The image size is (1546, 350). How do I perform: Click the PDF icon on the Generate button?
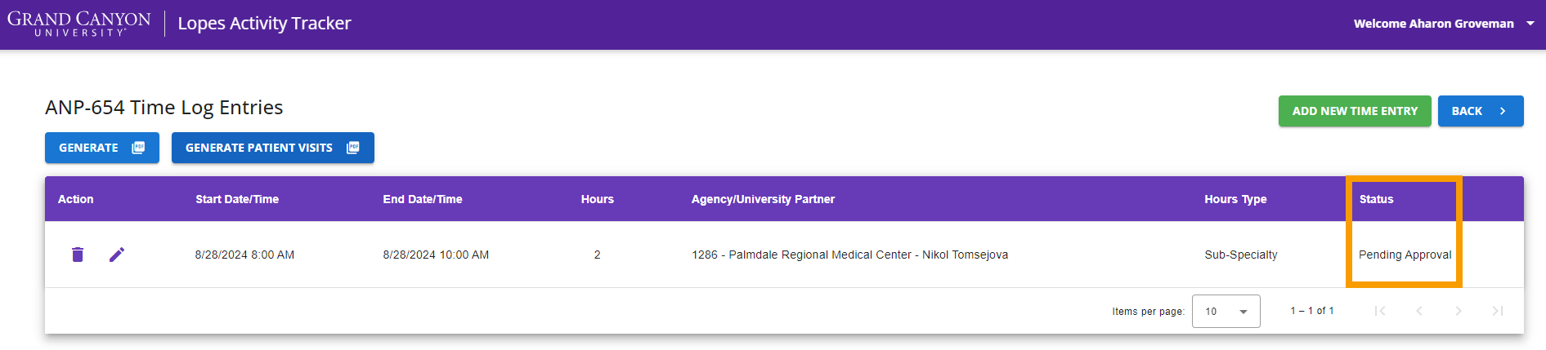tap(138, 148)
